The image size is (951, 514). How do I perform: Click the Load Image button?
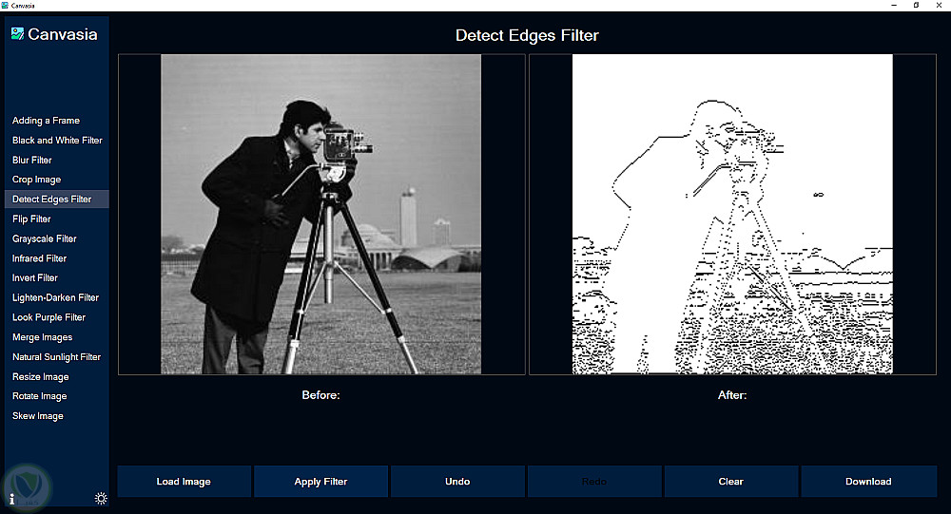click(x=184, y=482)
